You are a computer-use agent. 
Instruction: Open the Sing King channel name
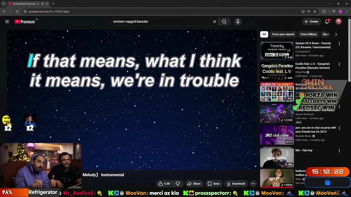(x=300, y=72)
